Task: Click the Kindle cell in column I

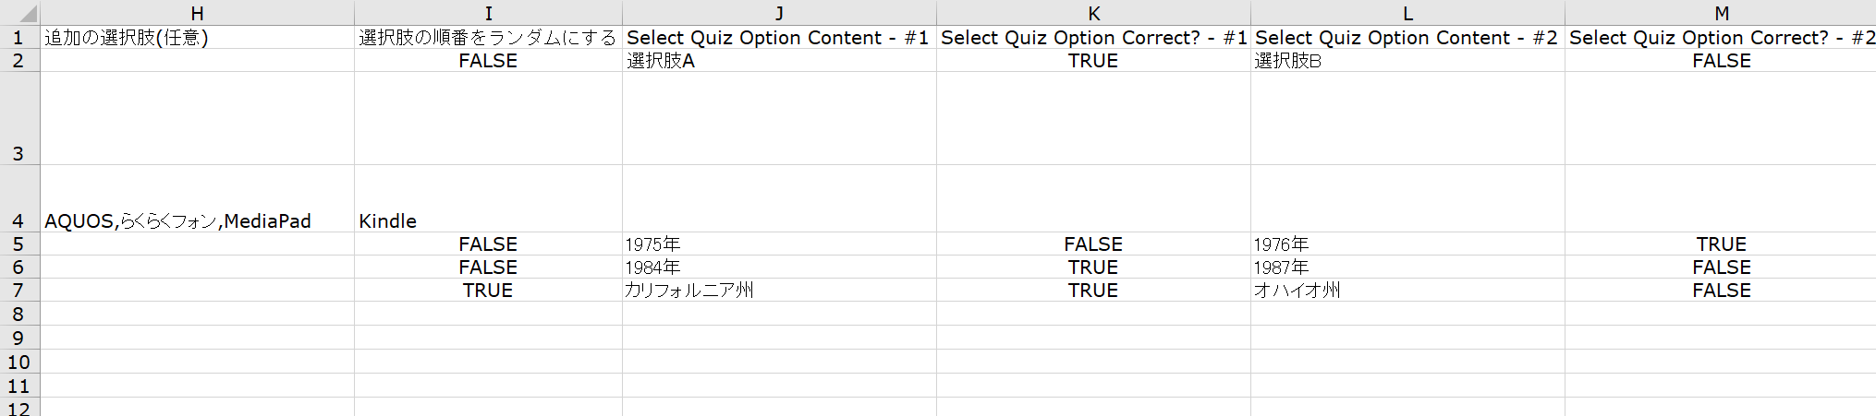Action: pos(488,198)
